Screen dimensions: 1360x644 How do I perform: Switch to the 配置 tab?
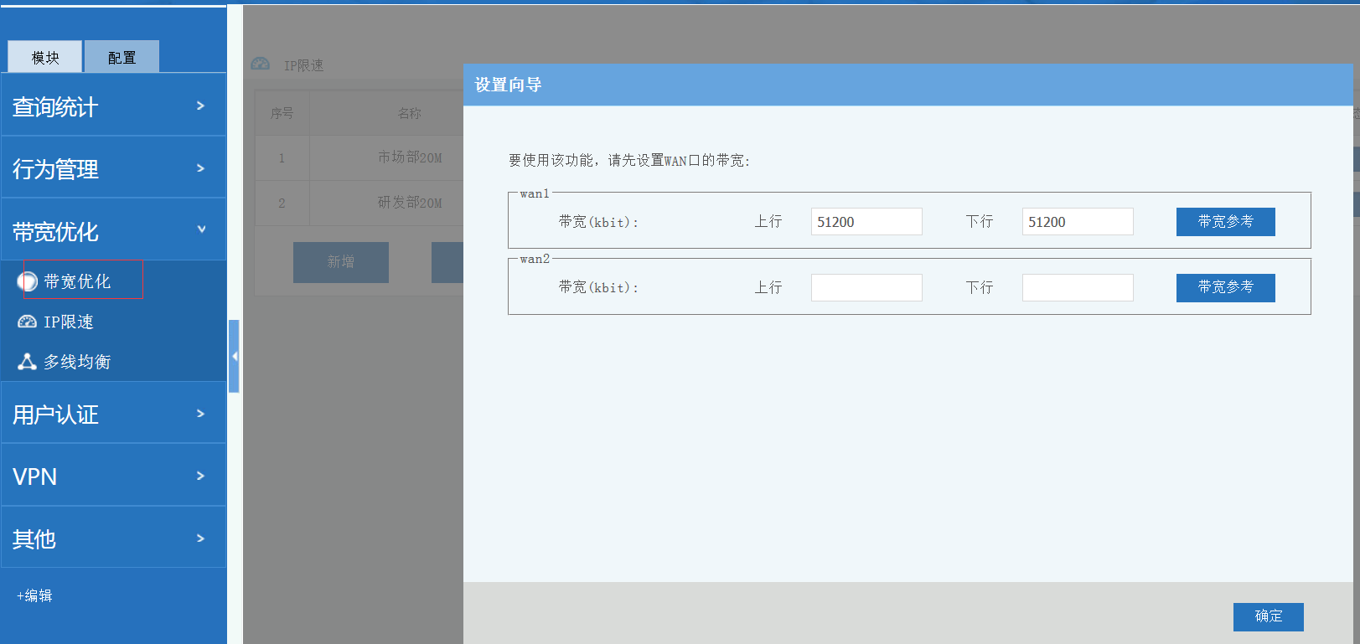point(122,57)
